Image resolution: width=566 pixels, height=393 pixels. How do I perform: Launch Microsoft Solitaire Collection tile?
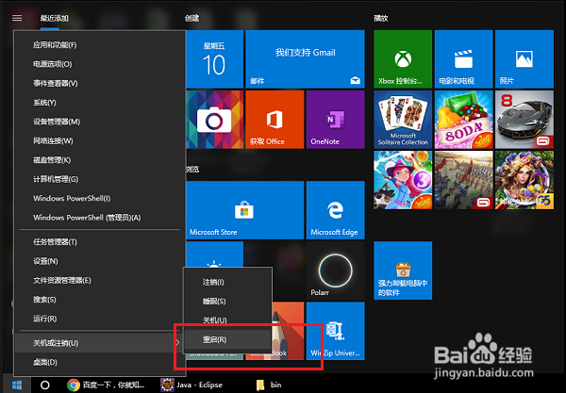[403, 120]
